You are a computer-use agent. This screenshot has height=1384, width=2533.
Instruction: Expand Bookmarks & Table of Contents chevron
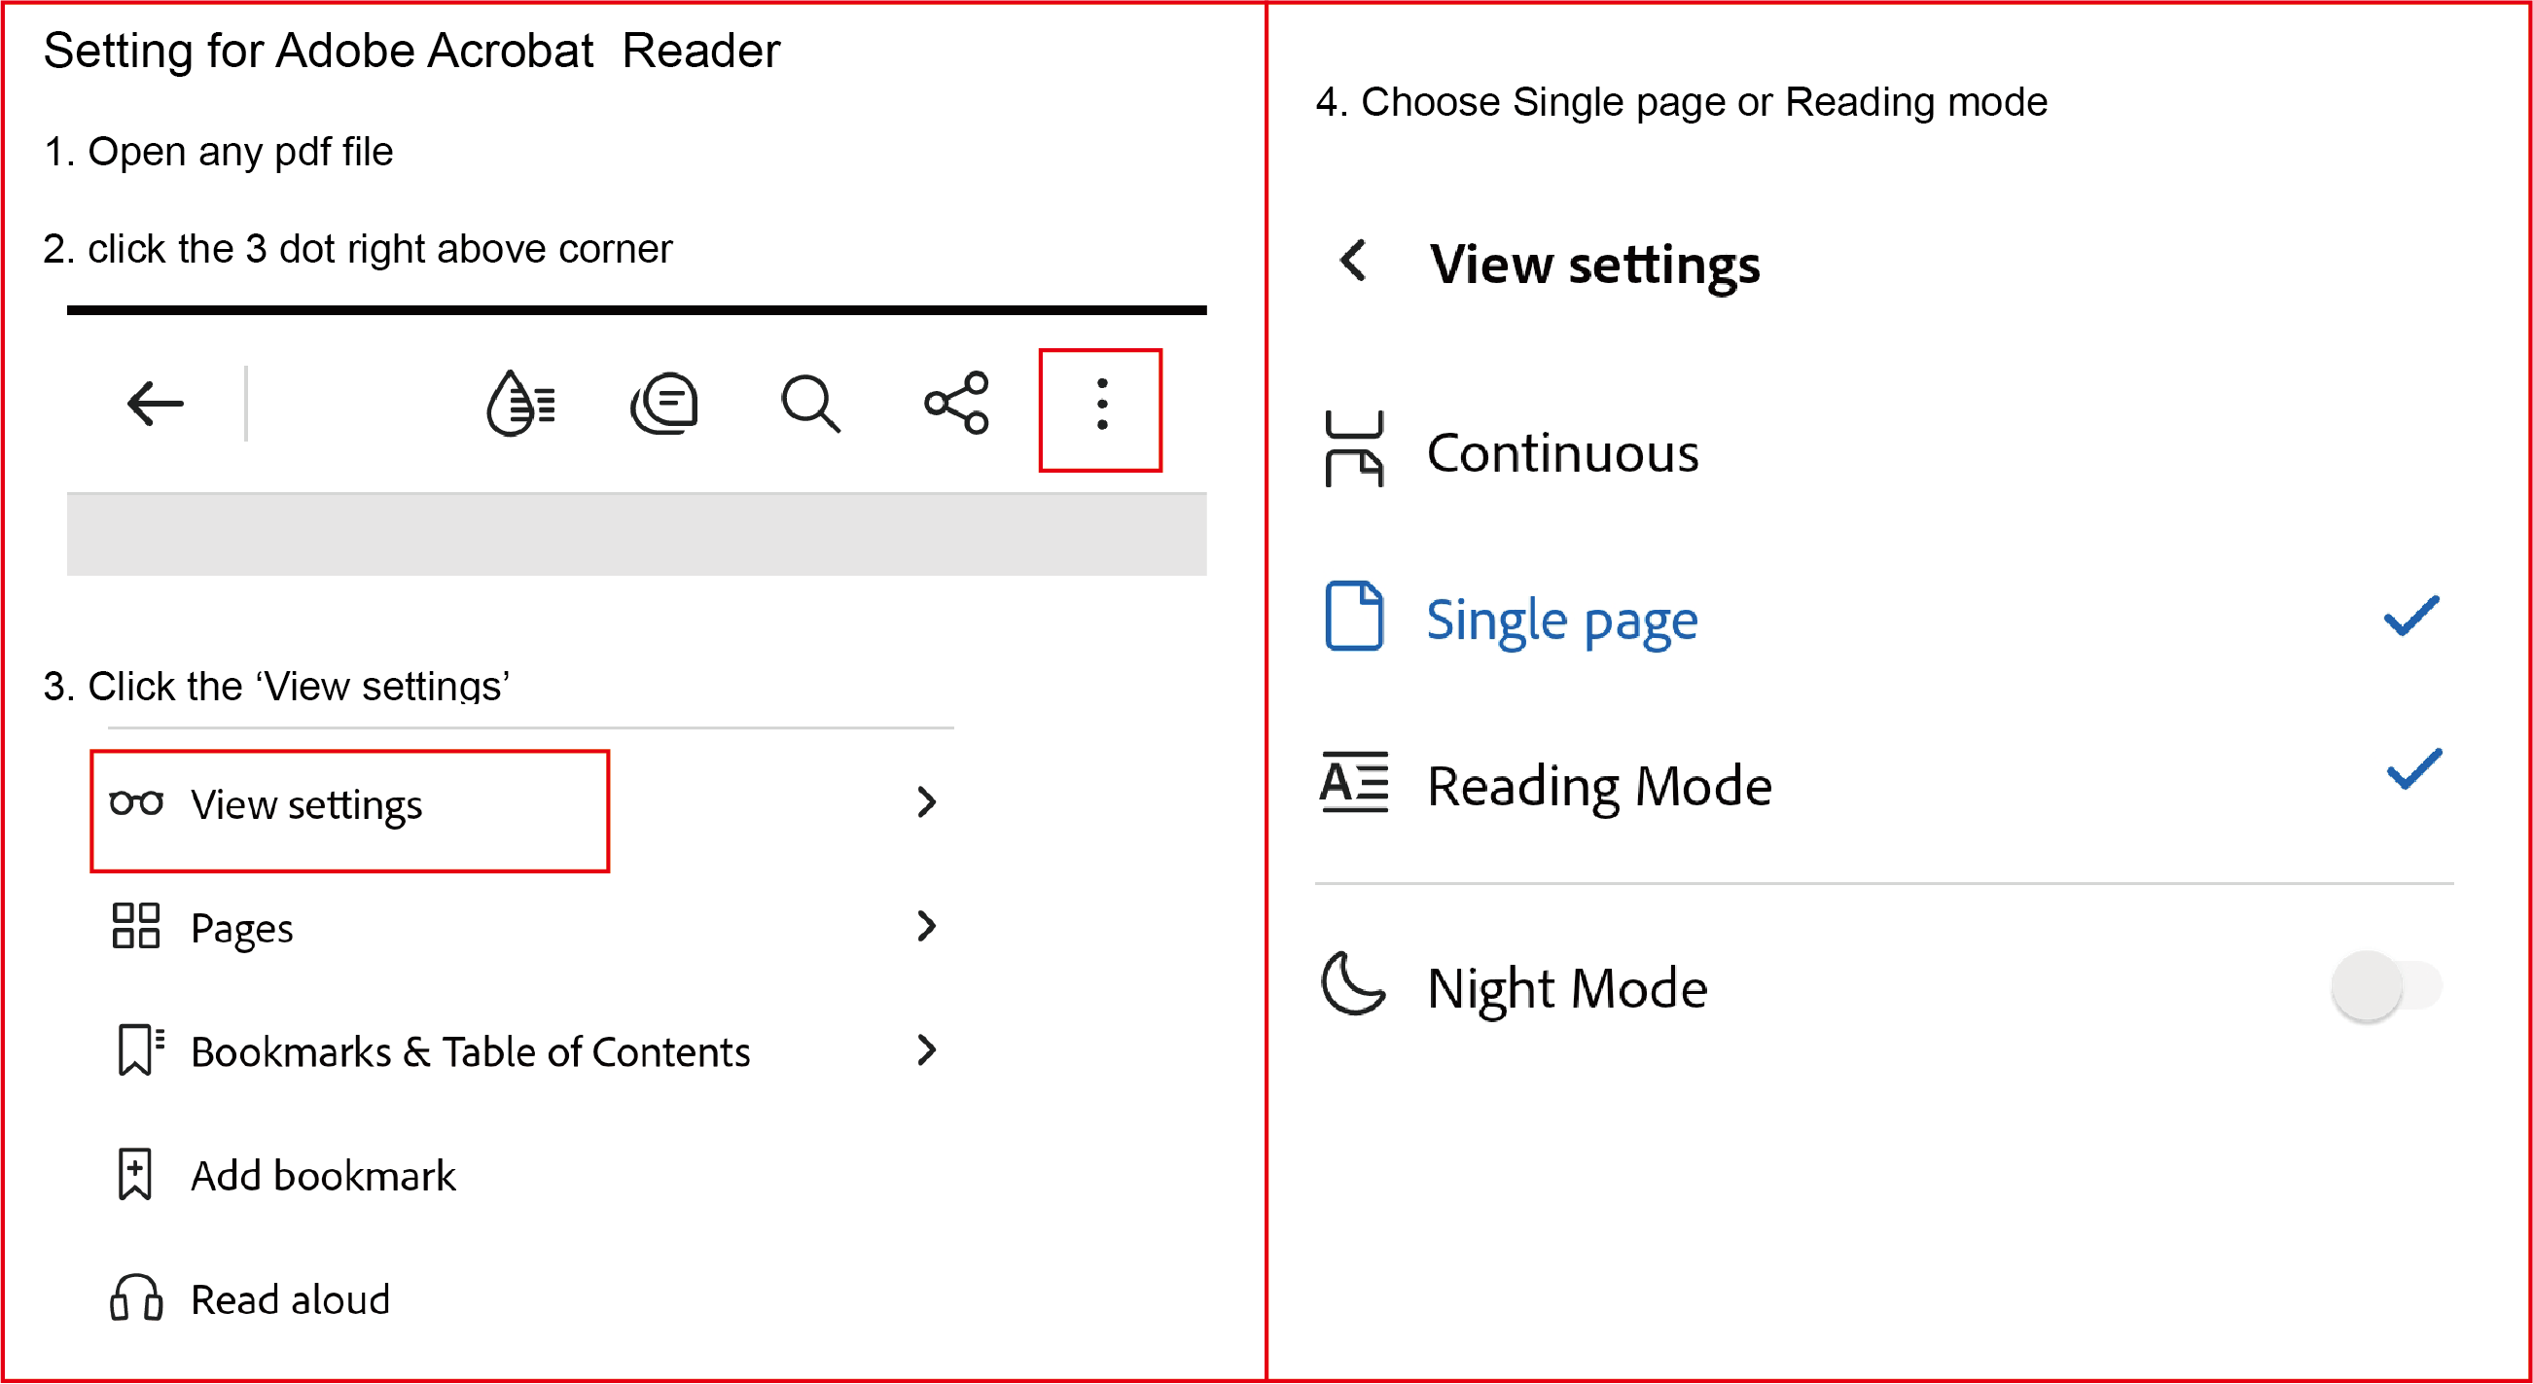pos(925,1050)
